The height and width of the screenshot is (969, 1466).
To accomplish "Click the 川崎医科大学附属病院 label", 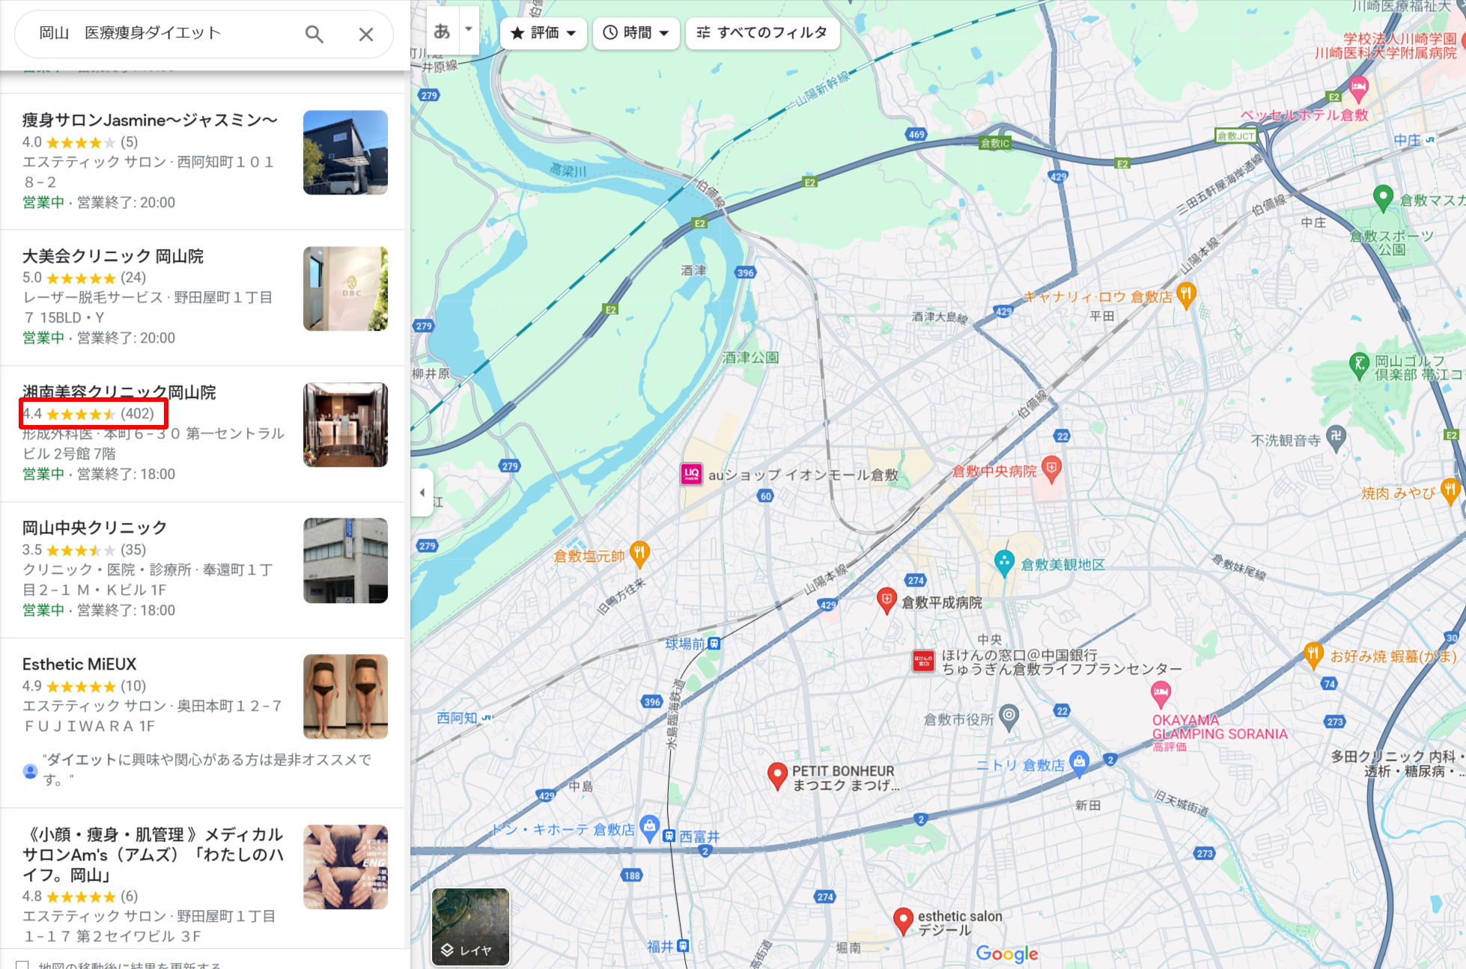I will point(1386,52).
